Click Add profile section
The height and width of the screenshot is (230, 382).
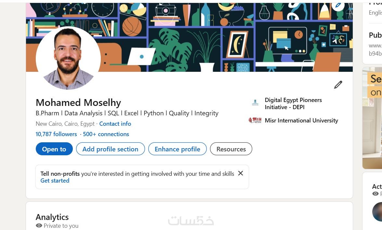[x=110, y=149]
